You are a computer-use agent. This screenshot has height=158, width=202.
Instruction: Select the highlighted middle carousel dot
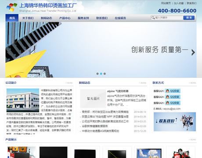tap(101, 74)
